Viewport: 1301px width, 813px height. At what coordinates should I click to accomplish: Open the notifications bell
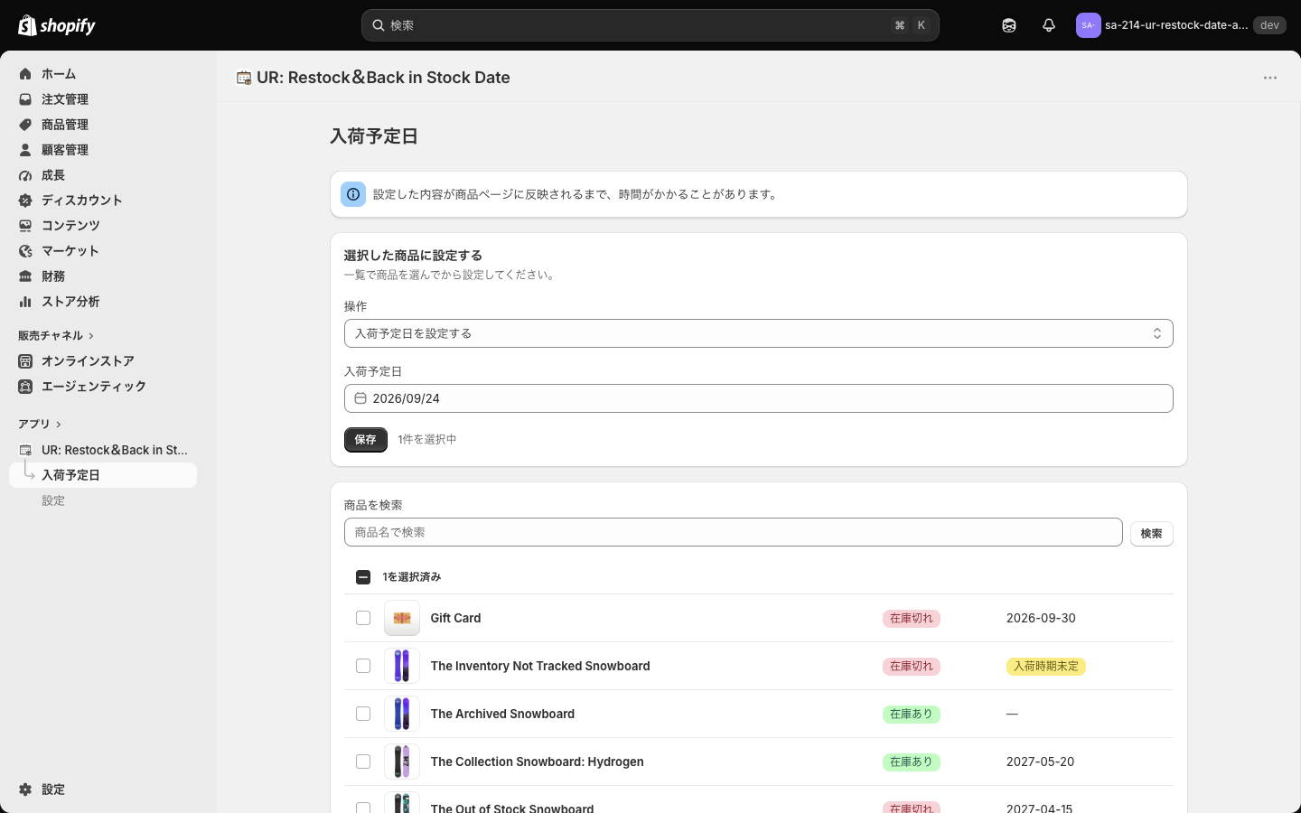[1049, 25]
